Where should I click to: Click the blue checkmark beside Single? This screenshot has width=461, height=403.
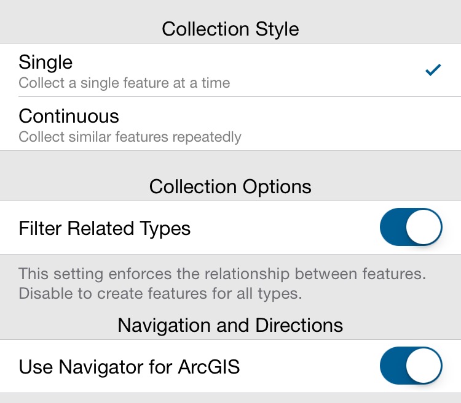(433, 70)
